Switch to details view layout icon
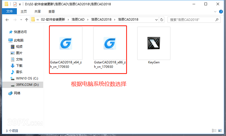226x136 pixels. [x=214, y=131]
